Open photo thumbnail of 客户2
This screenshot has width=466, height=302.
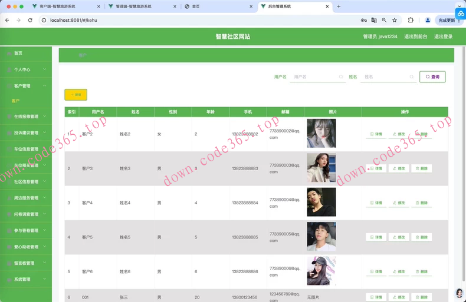321,133
